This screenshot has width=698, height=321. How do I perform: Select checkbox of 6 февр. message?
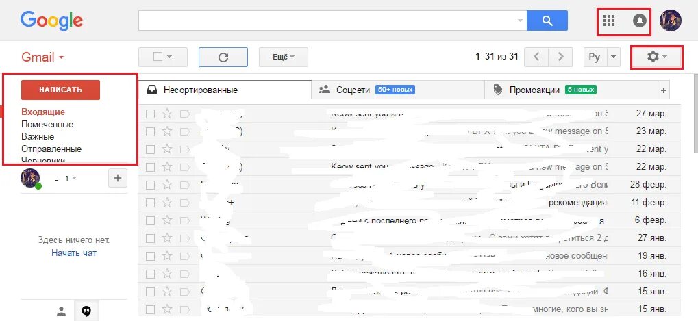151,220
